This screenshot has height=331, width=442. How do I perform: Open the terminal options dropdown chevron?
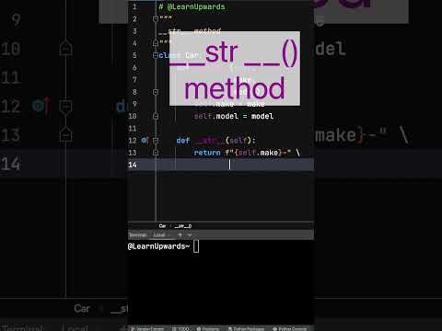[190, 235]
